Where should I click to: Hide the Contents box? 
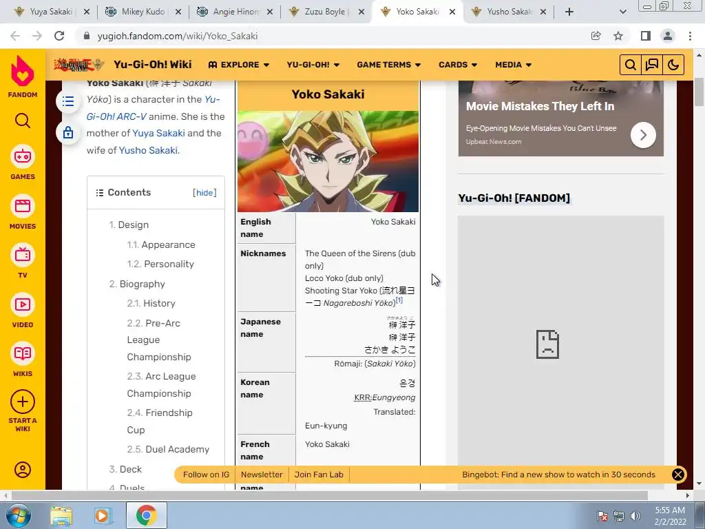click(204, 193)
